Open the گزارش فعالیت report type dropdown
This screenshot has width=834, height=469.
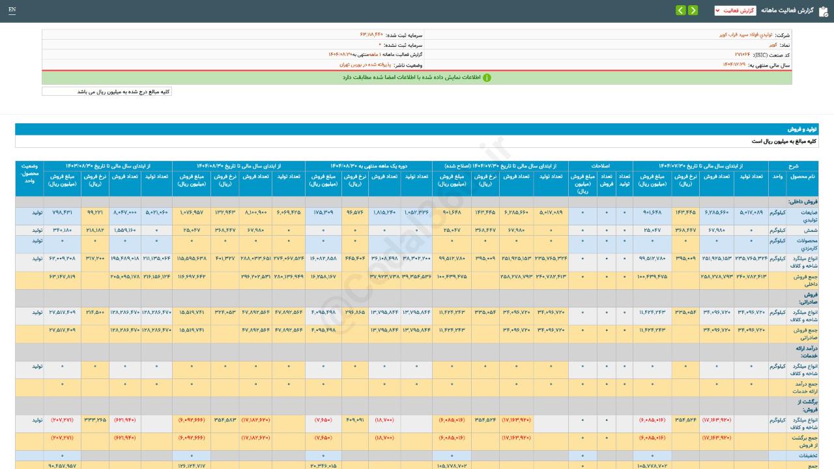(735, 10)
